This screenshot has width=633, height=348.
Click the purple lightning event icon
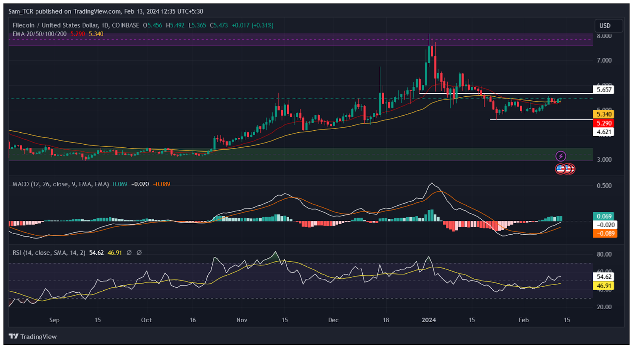(x=561, y=156)
